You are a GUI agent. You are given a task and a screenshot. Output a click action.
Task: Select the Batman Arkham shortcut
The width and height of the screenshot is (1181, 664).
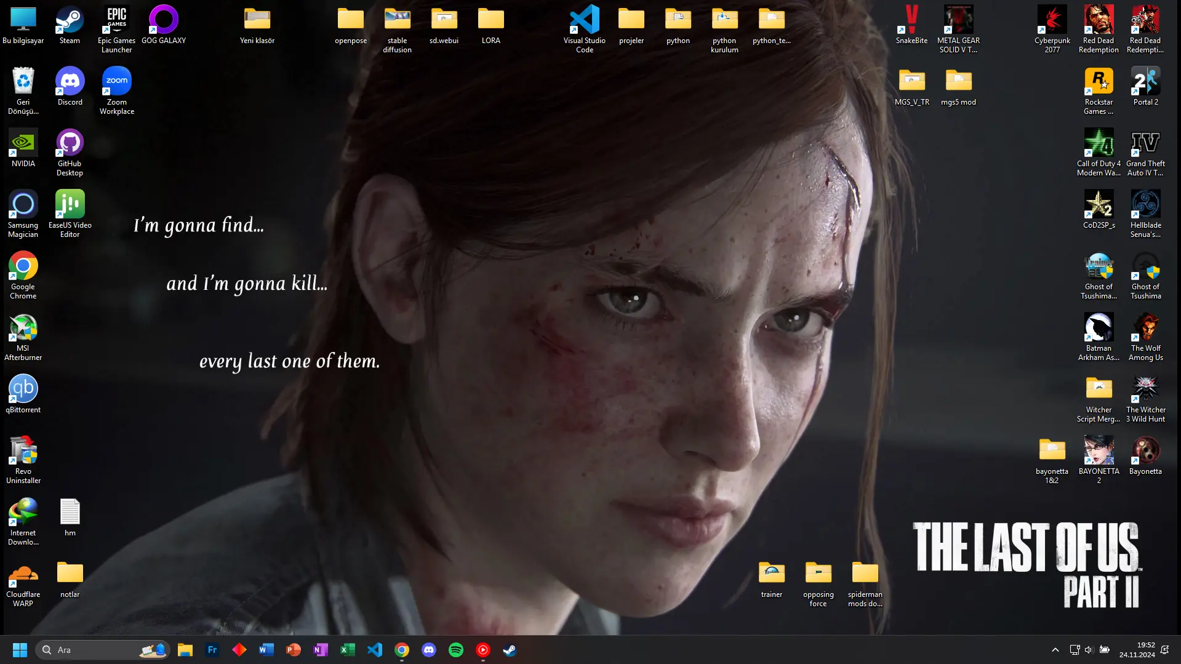pyautogui.click(x=1099, y=337)
